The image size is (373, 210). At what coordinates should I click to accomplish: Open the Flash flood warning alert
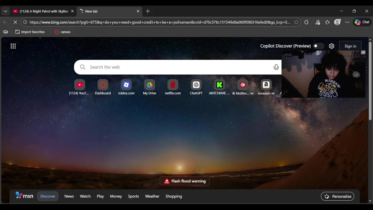pos(184,181)
